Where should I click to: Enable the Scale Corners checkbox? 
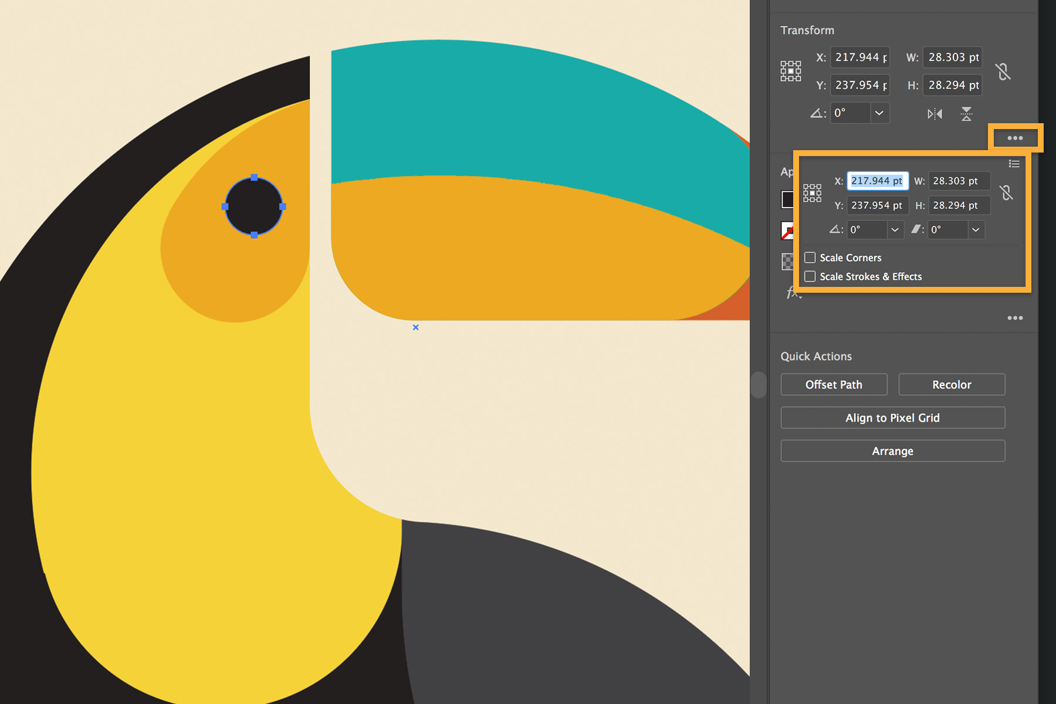point(810,258)
